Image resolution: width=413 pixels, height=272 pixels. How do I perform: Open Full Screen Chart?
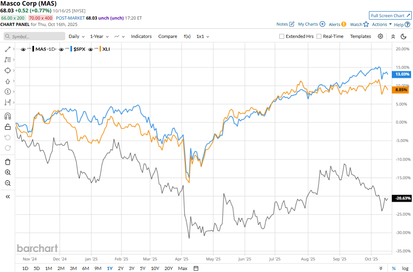[390, 16]
